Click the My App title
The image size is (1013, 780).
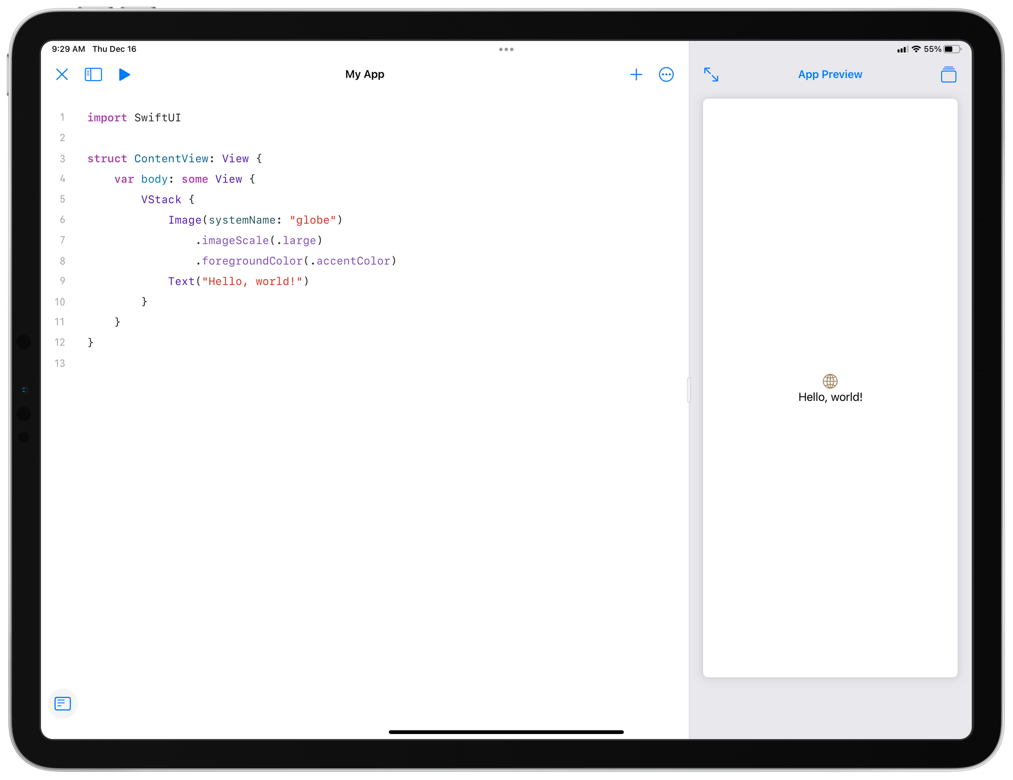pyautogui.click(x=365, y=74)
